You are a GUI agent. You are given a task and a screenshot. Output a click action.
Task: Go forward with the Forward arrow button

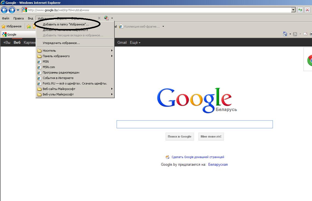(12, 10)
